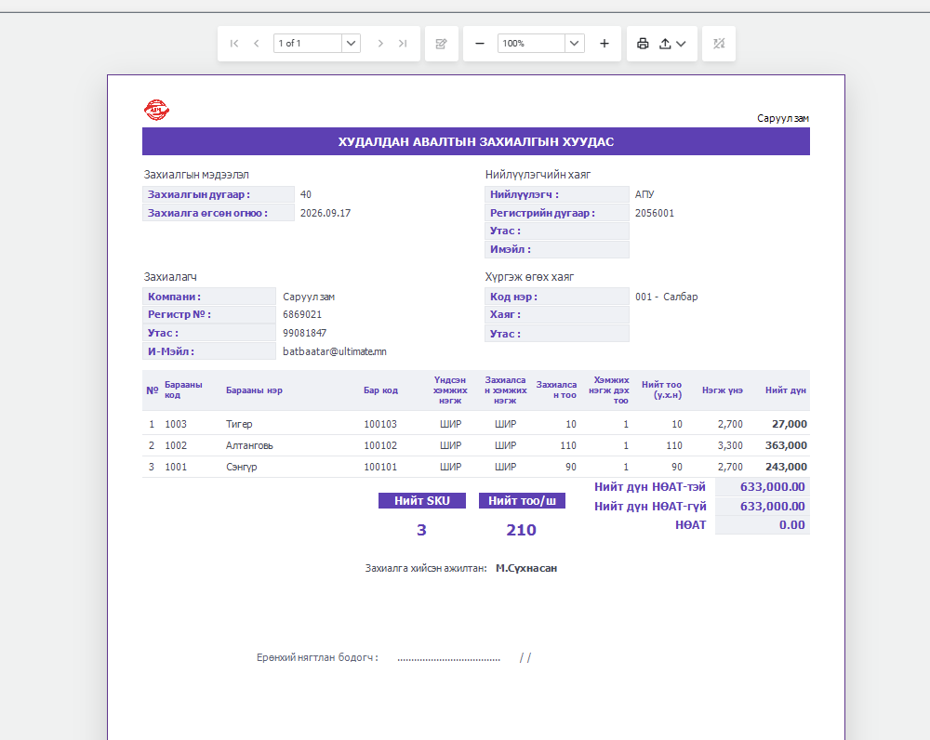Click the batbaatar@ultimate.mn email text

tap(335, 351)
